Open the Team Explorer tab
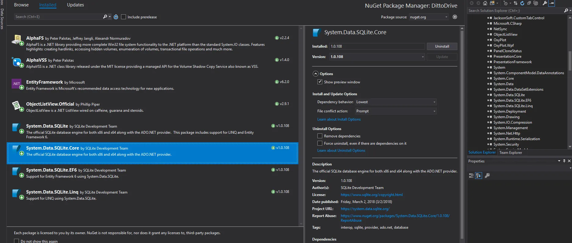 pyautogui.click(x=510, y=153)
